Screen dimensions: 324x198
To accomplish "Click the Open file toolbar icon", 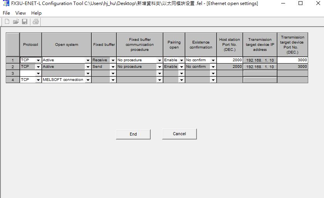I will (16, 22).
